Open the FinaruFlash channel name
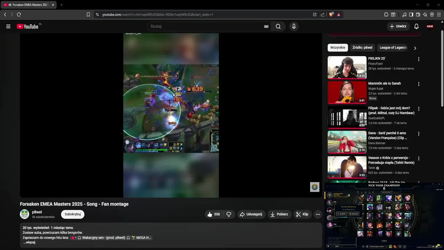 376,64
